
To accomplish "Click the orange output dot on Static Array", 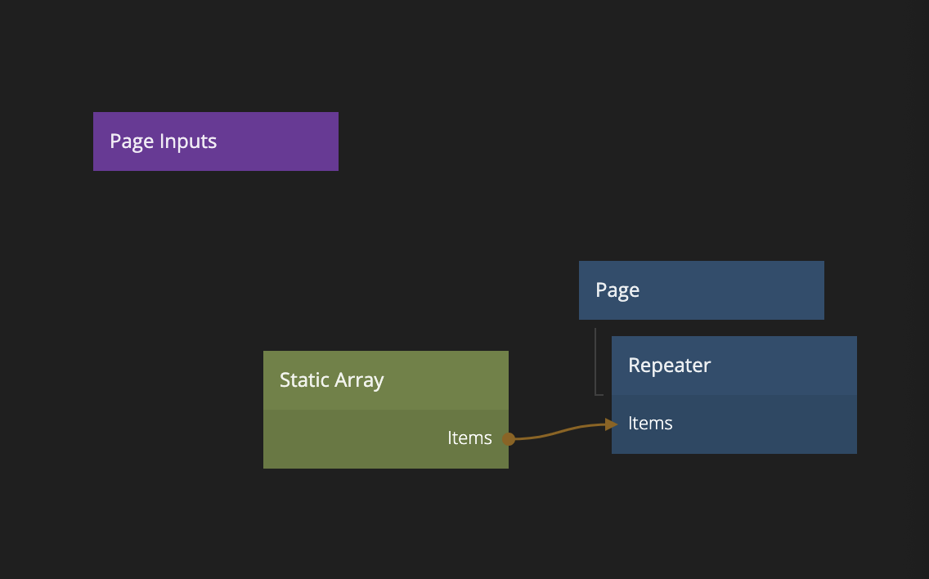I will coord(509,439).
